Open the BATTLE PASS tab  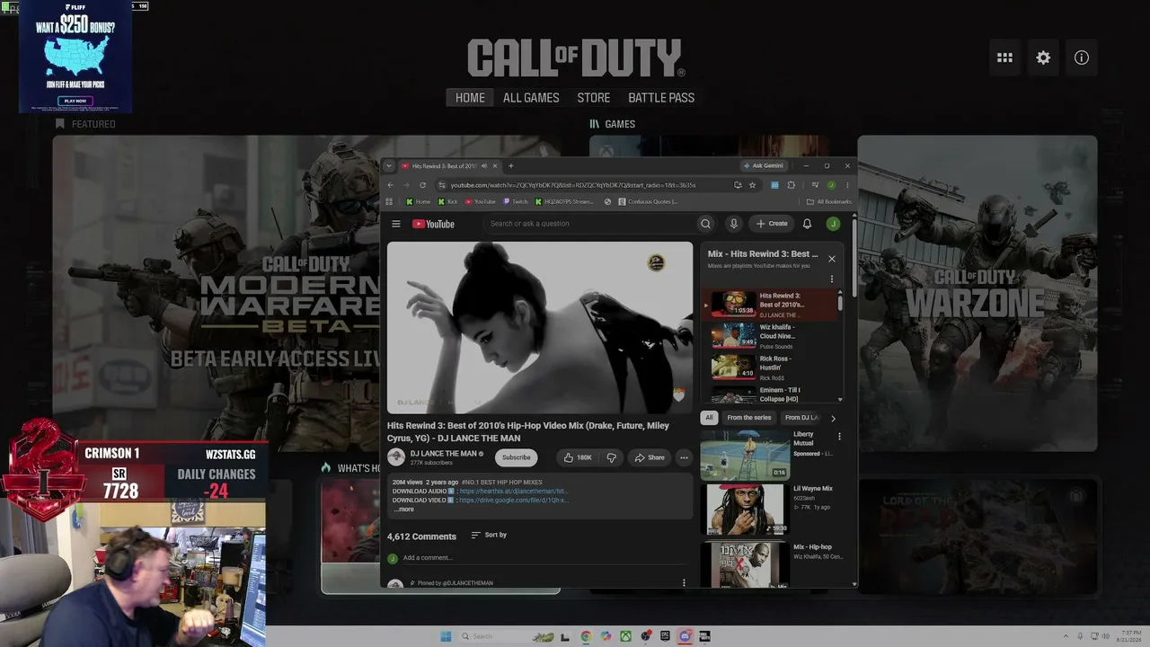tap(661, 98)
